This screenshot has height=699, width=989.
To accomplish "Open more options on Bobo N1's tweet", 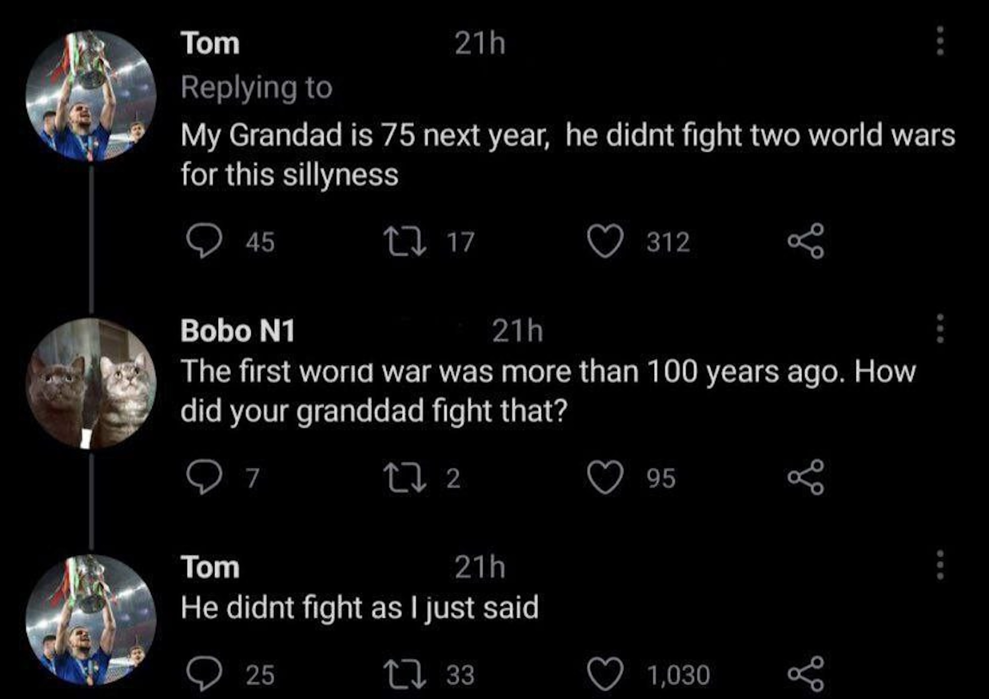I will [x=940, y=328].
